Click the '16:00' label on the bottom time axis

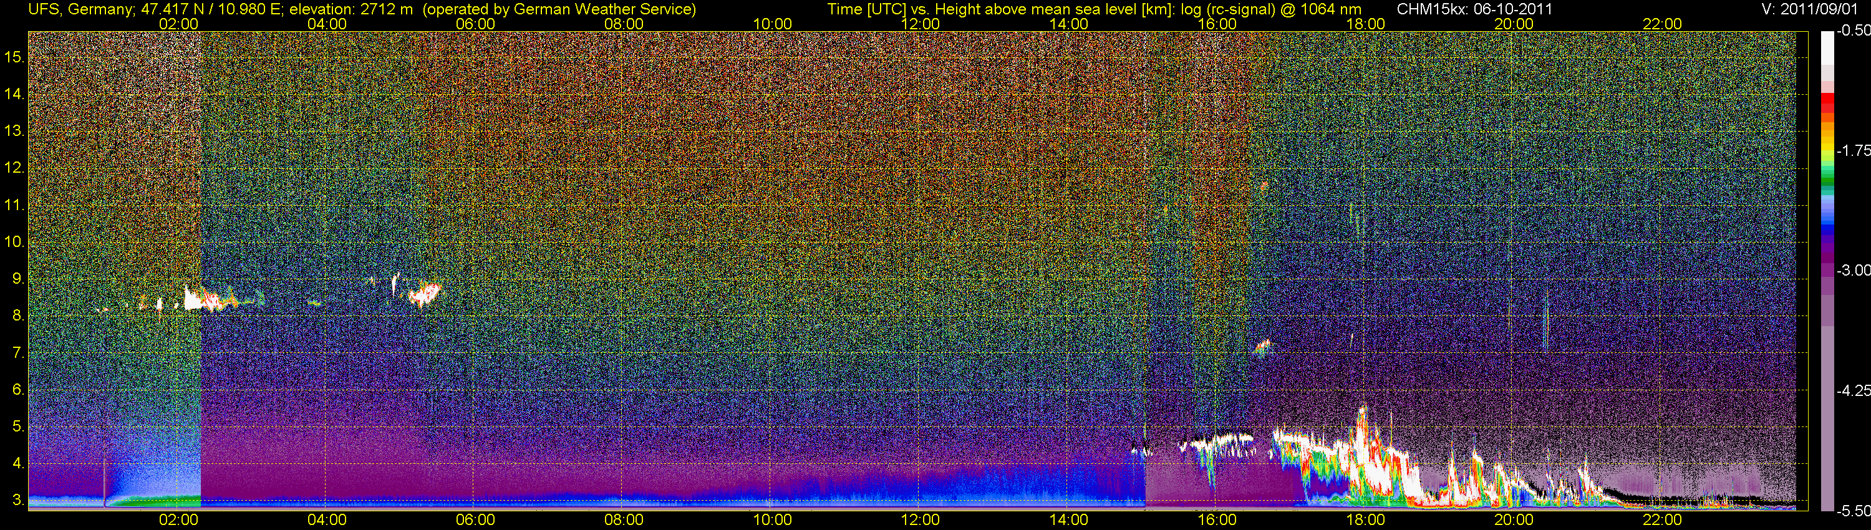[1217, 520]
